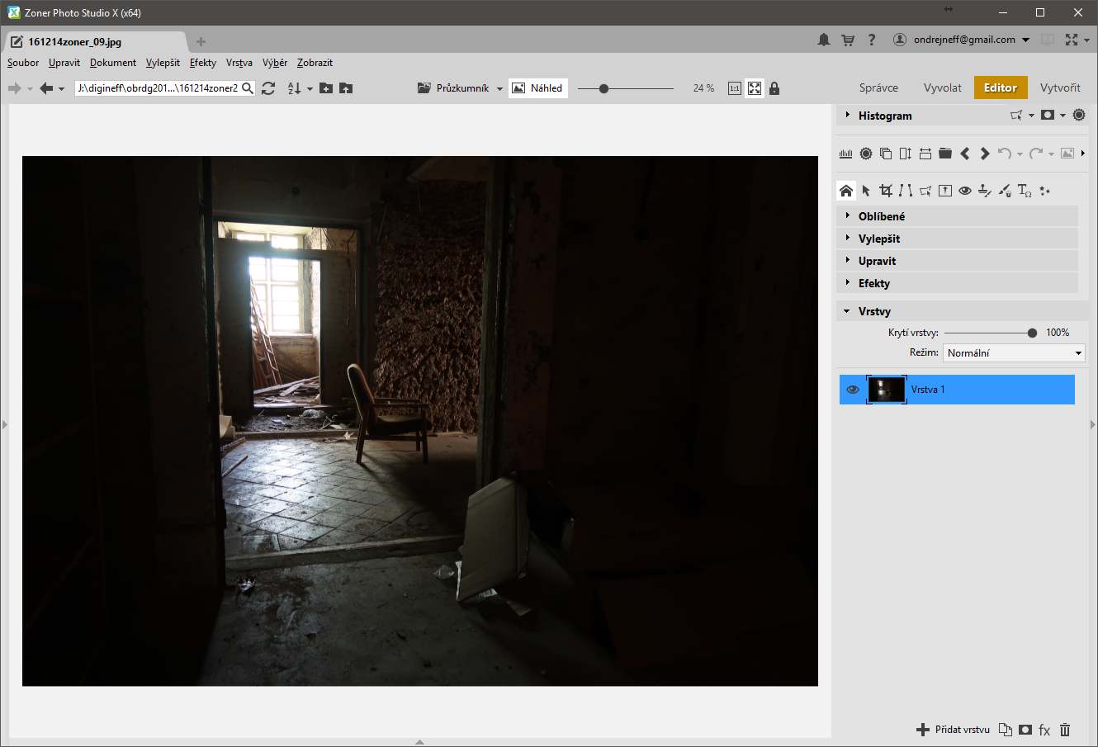Toggle 1:1 zoom view
Viewport: 1098px width, 747px height.
(735, 88)
